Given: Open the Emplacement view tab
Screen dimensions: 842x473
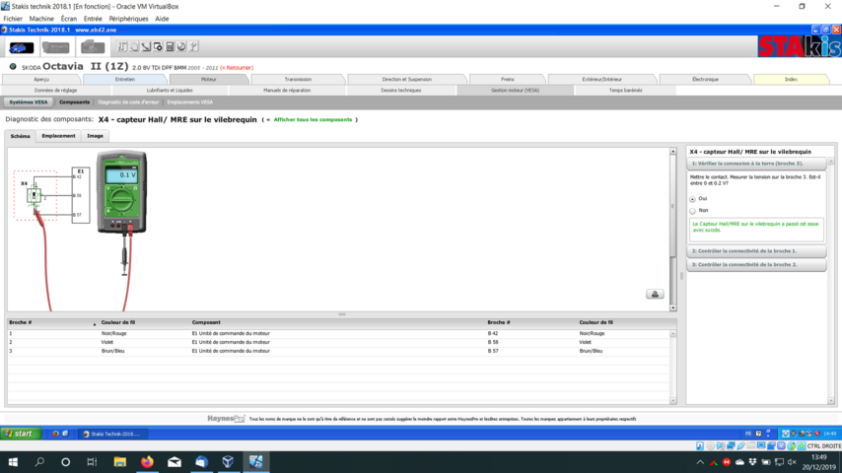Looking at the screenshot, I should pos(58,136).
